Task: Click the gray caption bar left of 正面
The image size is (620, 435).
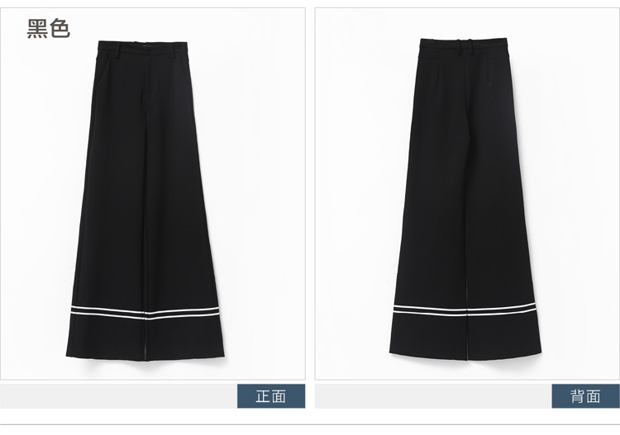Action: pyautogui.click(x=118, y=396)
